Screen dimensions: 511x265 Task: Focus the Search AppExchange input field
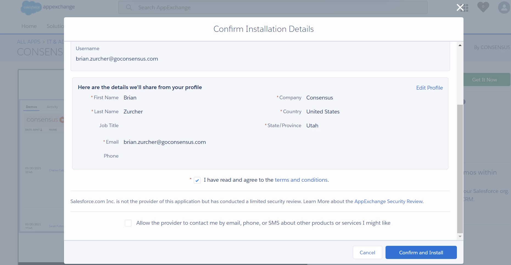point(273,7)
